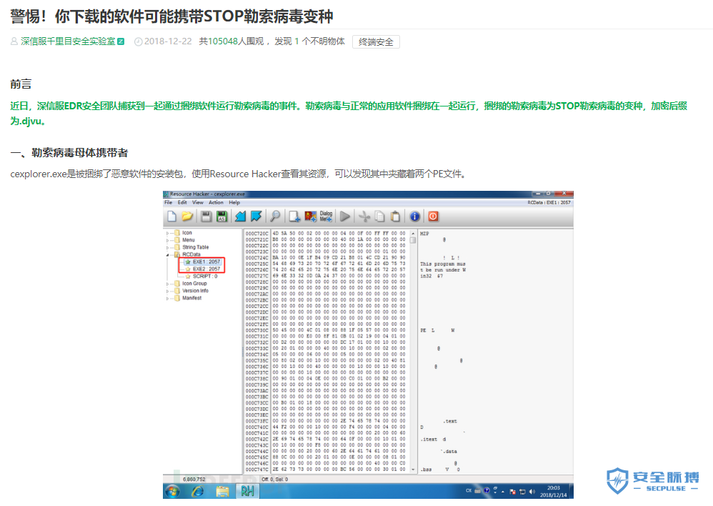This screenshot has width=713, height=506.
Task: Expand the Version Info tree node
Action: (169, 291)
